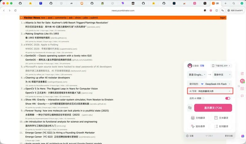Open the 英语 source language dropdown
The width and height of the screenshot is (246, 144).
[197, 74]
